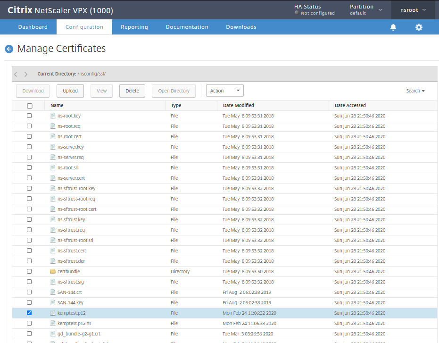Image resolution: width=439 pixels, height=343 pixels.
Task: Switch to the Dashboard tab
Action: (x=33, y=27)
